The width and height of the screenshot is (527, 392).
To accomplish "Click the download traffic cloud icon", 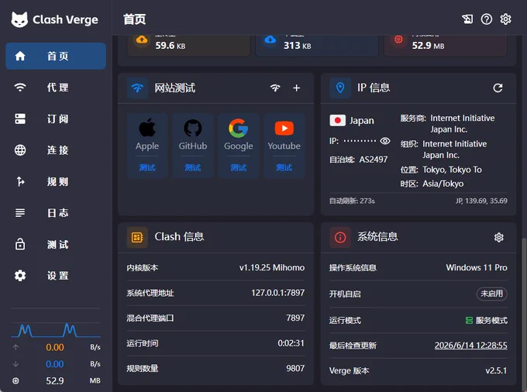I will tap(270, 40).
